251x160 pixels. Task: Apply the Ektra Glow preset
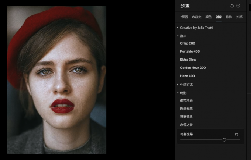tap(188, 60)
